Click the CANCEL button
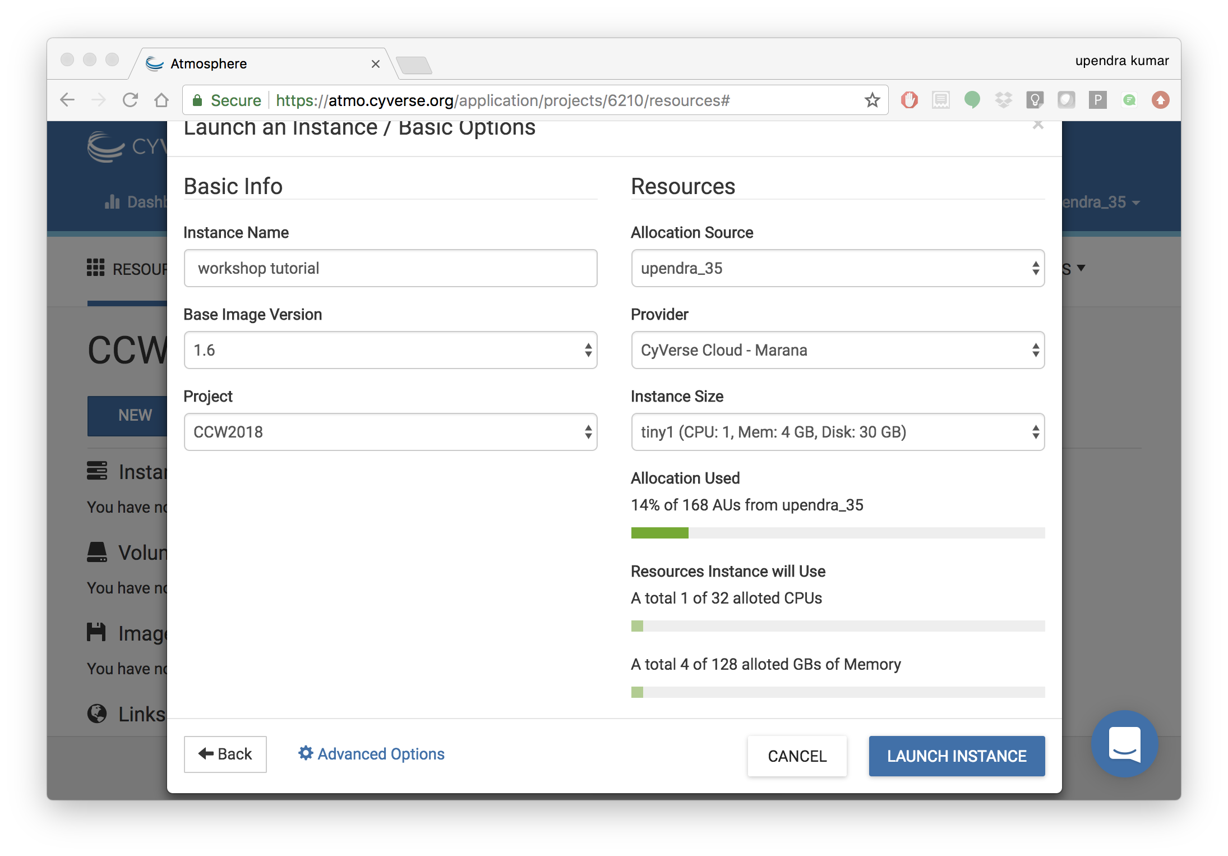Screen dimensions: 1228x856 pos(797,756)
